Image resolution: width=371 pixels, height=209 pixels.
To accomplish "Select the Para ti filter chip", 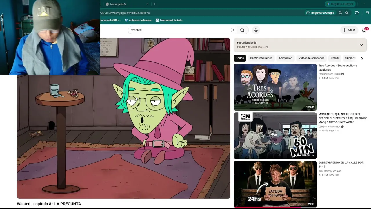I will point(335,58).
